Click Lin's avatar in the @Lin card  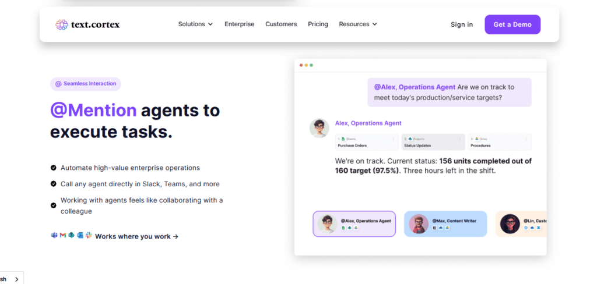tap(510, 224)
